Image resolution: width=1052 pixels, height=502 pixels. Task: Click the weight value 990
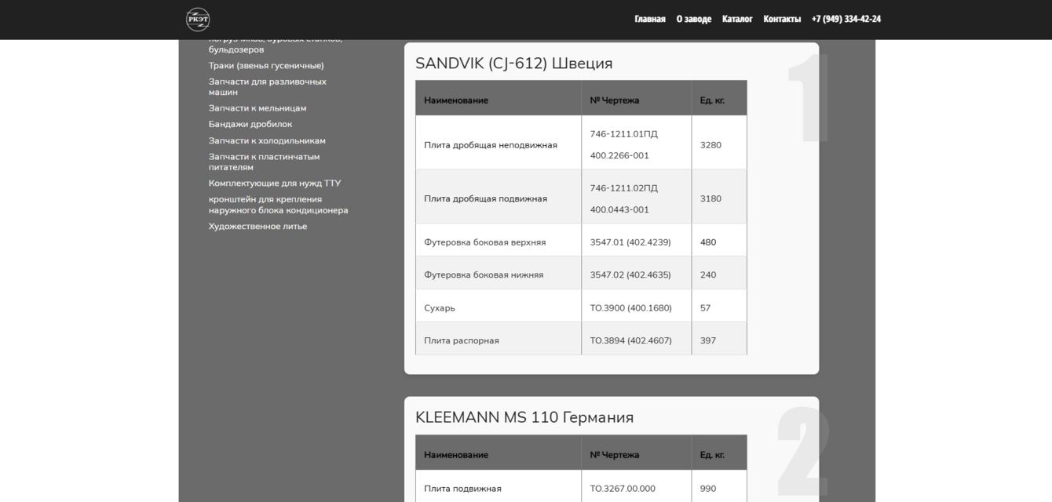tap(708, 489)
